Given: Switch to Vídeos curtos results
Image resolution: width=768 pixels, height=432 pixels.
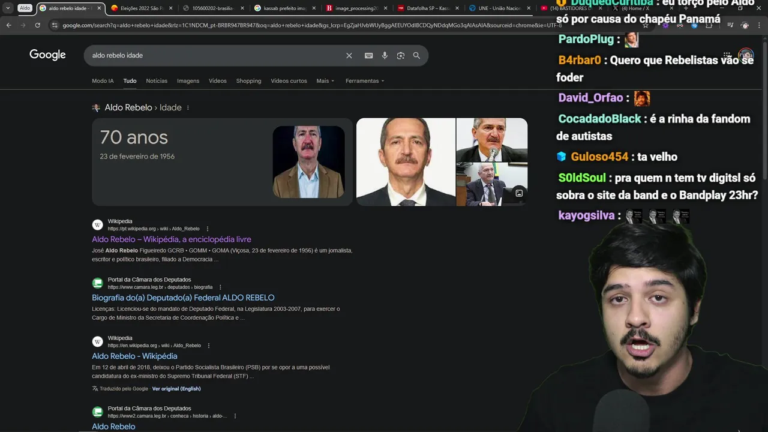Looking at the screenshot, I should [289, 81].
